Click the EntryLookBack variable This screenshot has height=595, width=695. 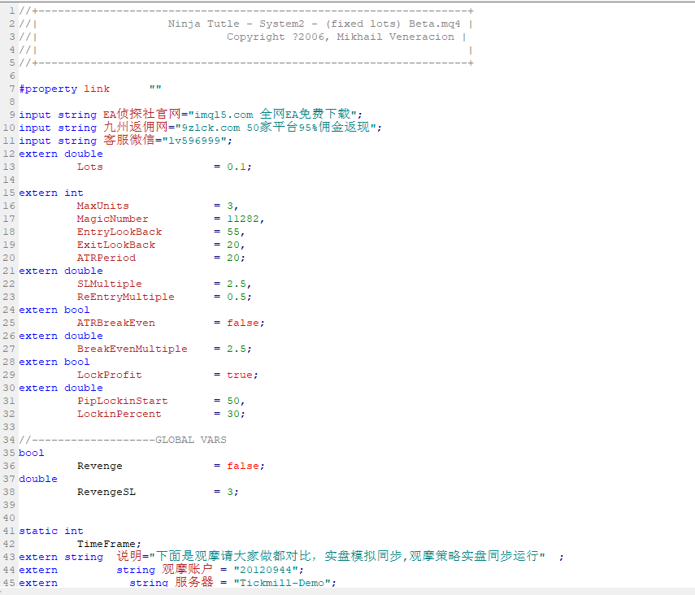(x=119, y=232)
